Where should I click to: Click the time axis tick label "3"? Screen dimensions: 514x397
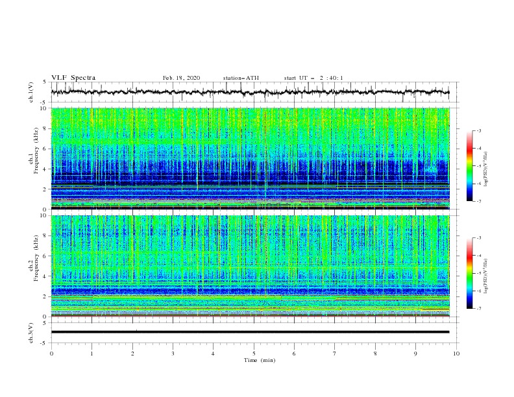coord(173,354)
